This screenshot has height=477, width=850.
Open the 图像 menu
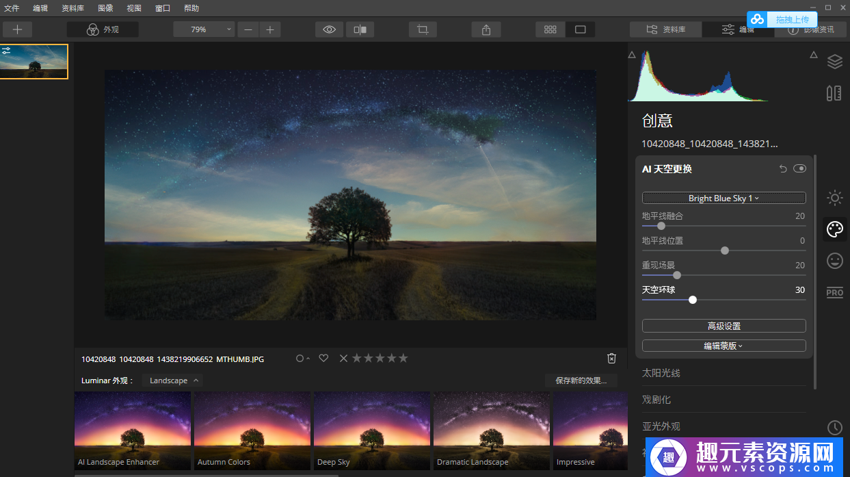105,8
